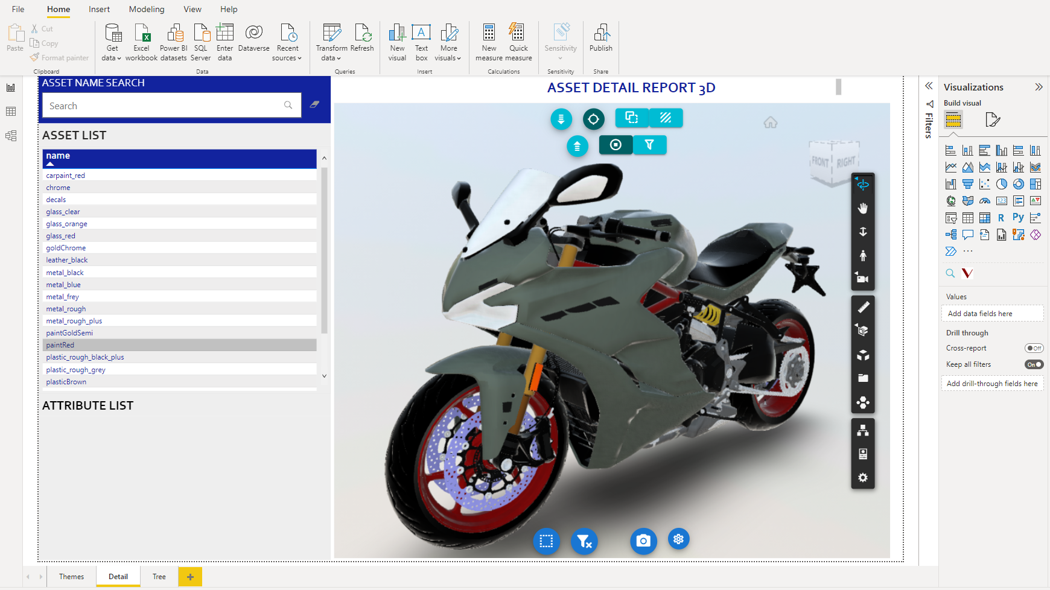Click the camera snapshot icon in 3D viewer
Viewport: 1050px width, 590px height.
coord(643,541)
